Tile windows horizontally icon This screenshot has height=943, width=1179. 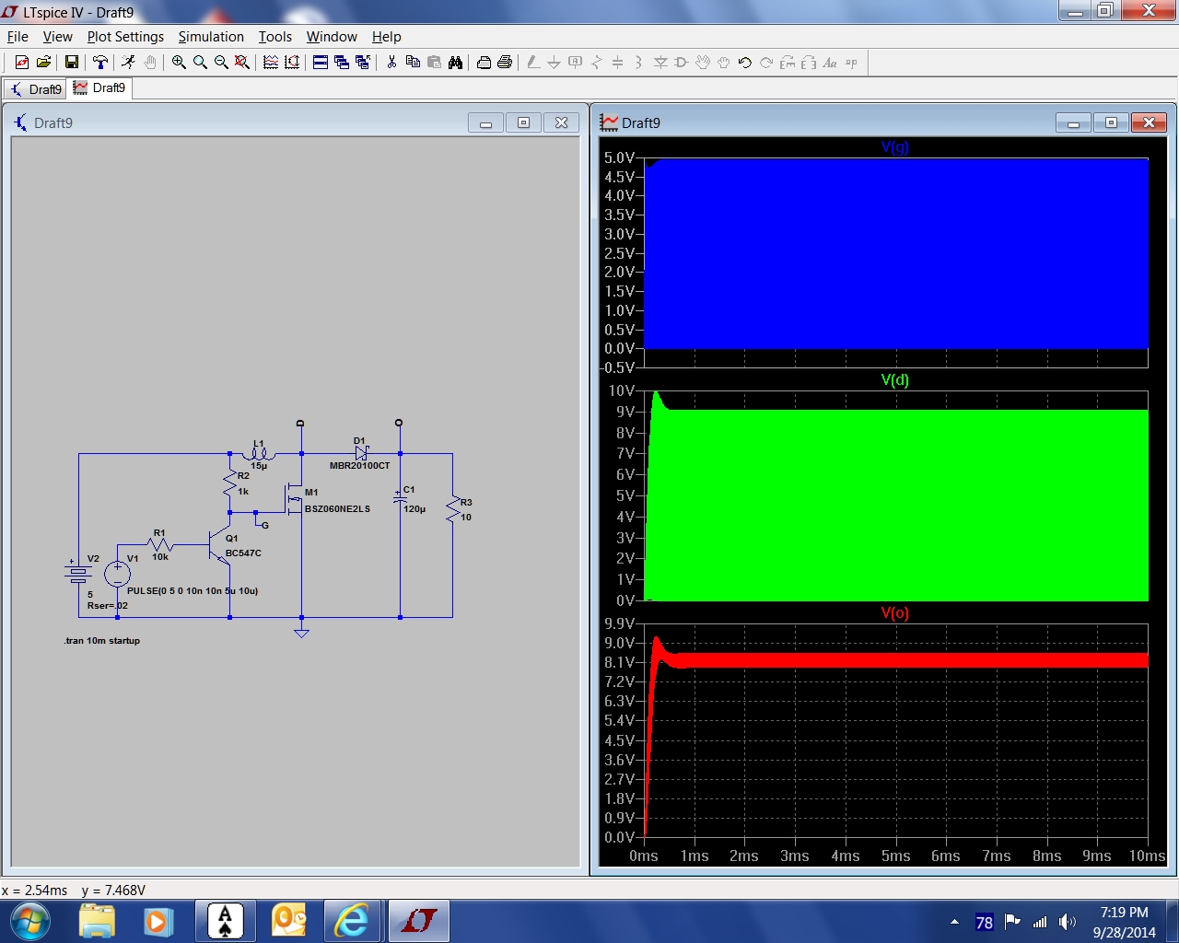[x=321, y=63]
